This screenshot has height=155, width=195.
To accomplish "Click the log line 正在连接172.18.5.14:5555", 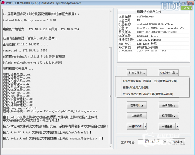I will (x=25, y=44).
